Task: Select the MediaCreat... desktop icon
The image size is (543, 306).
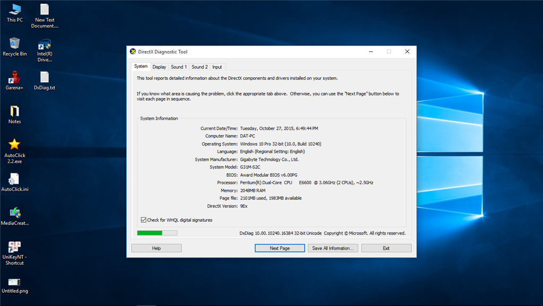Action: point(14,216)
